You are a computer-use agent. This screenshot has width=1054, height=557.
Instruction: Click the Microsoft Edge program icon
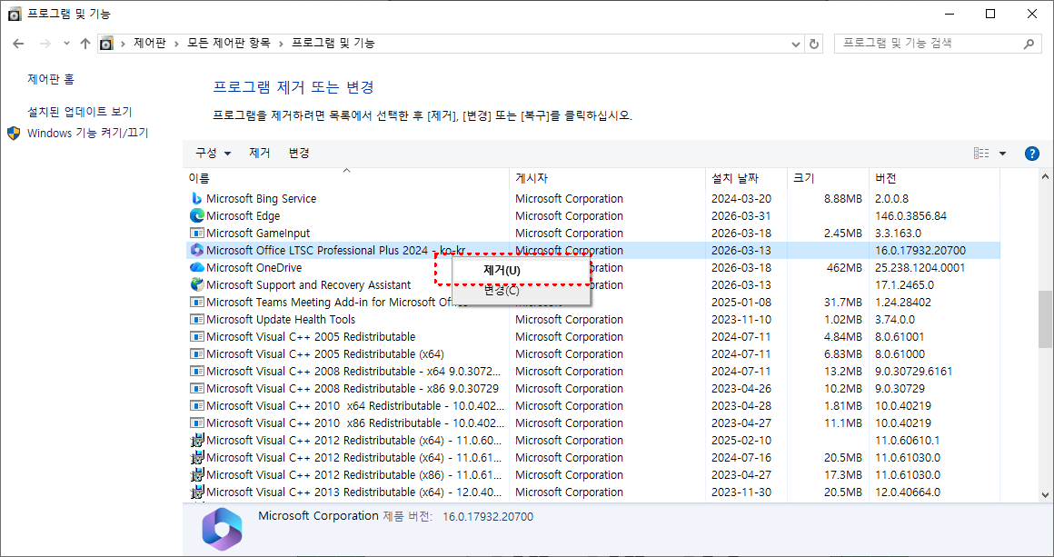coord(196,215)
